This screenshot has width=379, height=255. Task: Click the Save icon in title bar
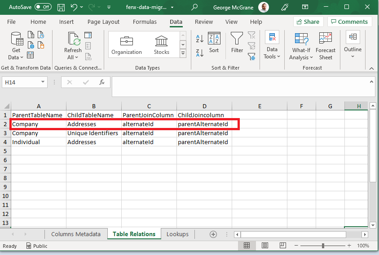(61, 7)
